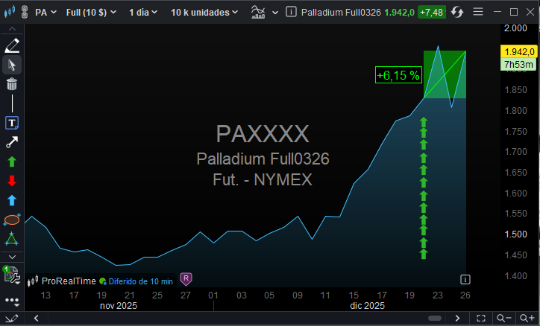Click the green 1.942,0 price in title bar
Image resolution: width=540 pixels, height=326 pixels.
pyautogui.click(x=399, y=13)
